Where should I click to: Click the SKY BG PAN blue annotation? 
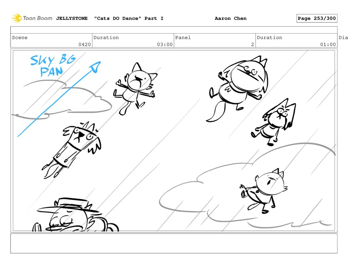pos(53,65)
